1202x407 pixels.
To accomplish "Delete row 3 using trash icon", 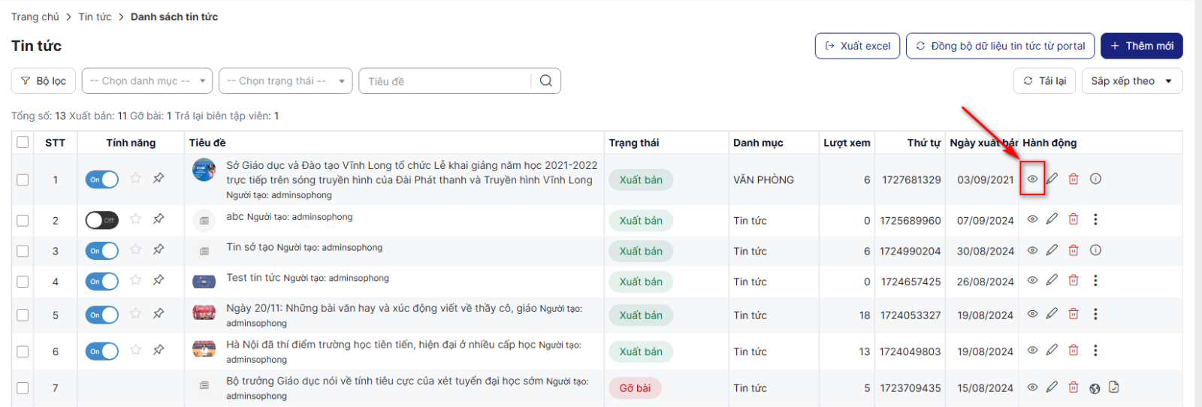I will pos(1074,250).
